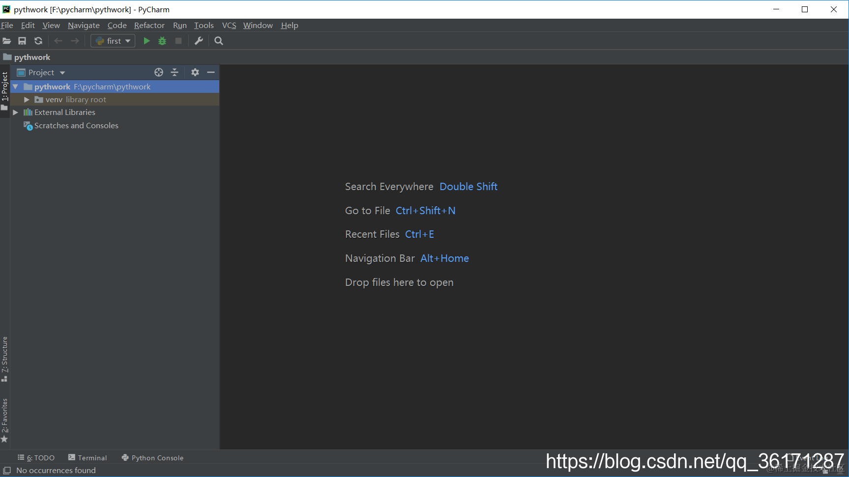Viewport: 849px width, 477px height.
Task: Open the File menu
Action: [x=7, y=26]
